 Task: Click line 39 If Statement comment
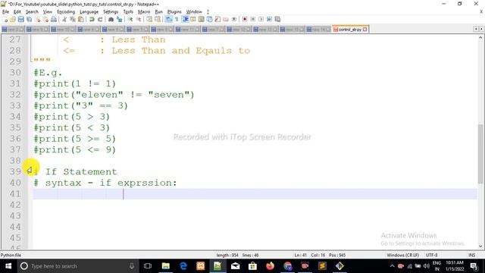tap(76, 172)
